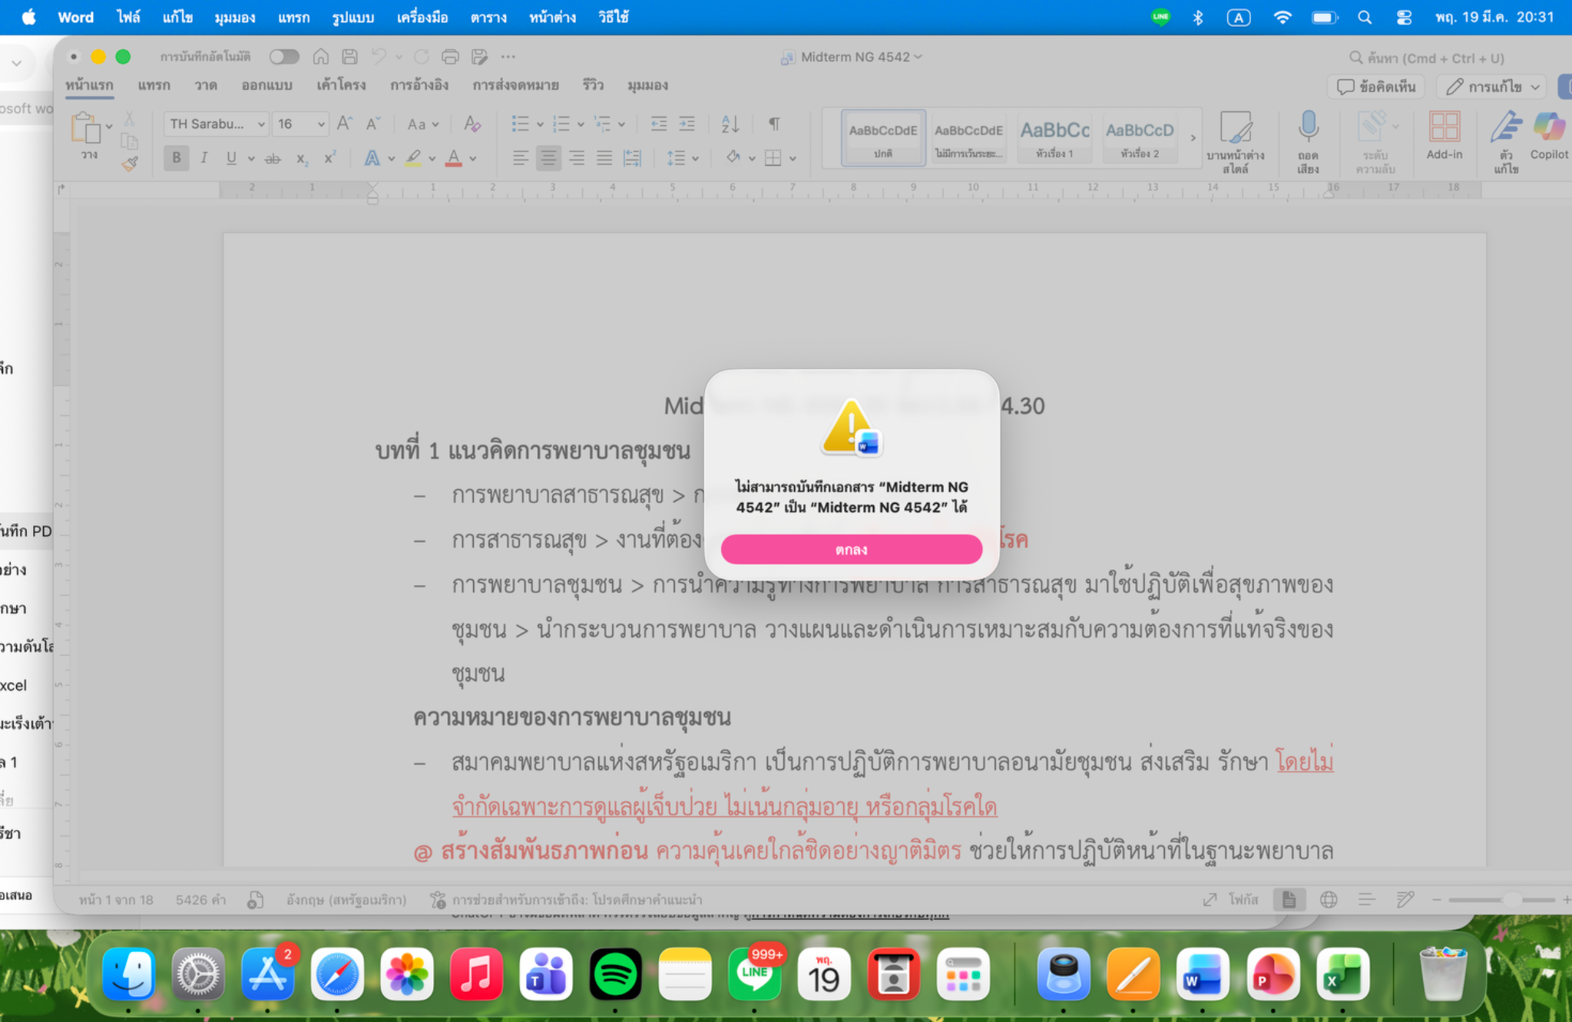
Task: Click the Decrease font size icon
Action: coord(373,124)
